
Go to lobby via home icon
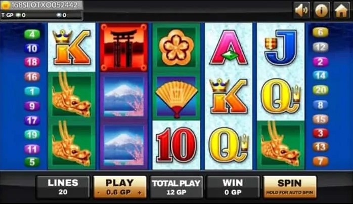(341, 10)
